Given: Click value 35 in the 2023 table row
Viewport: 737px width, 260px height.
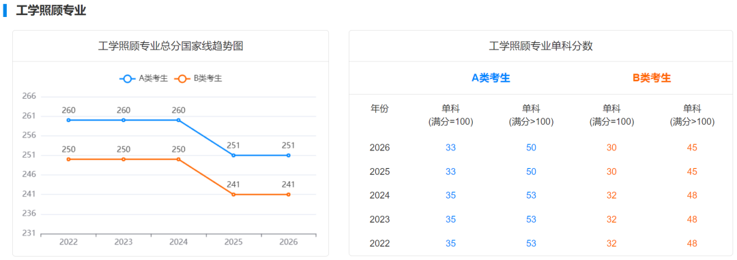Looking at the screenshot, I should (x=451, y=219).
